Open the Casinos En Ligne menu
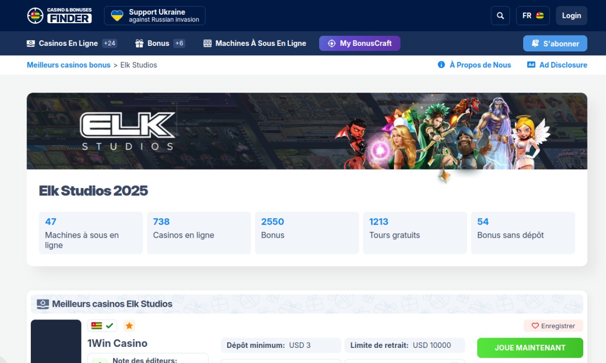This screenshot has height=363, width=606. tap(68, 43)
